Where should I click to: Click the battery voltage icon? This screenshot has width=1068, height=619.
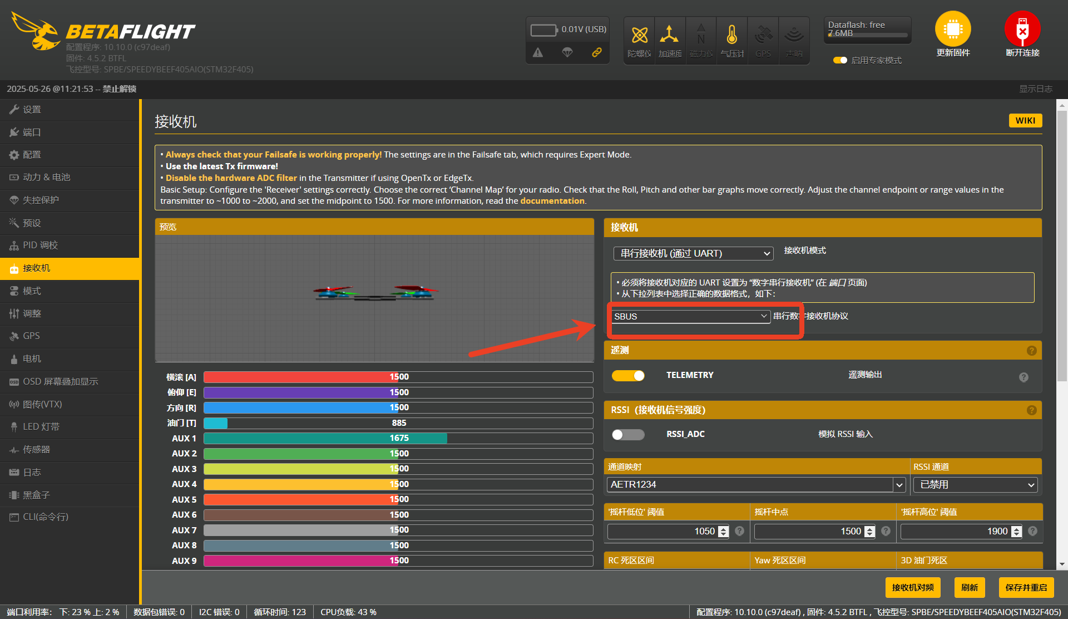pos(543,30)
